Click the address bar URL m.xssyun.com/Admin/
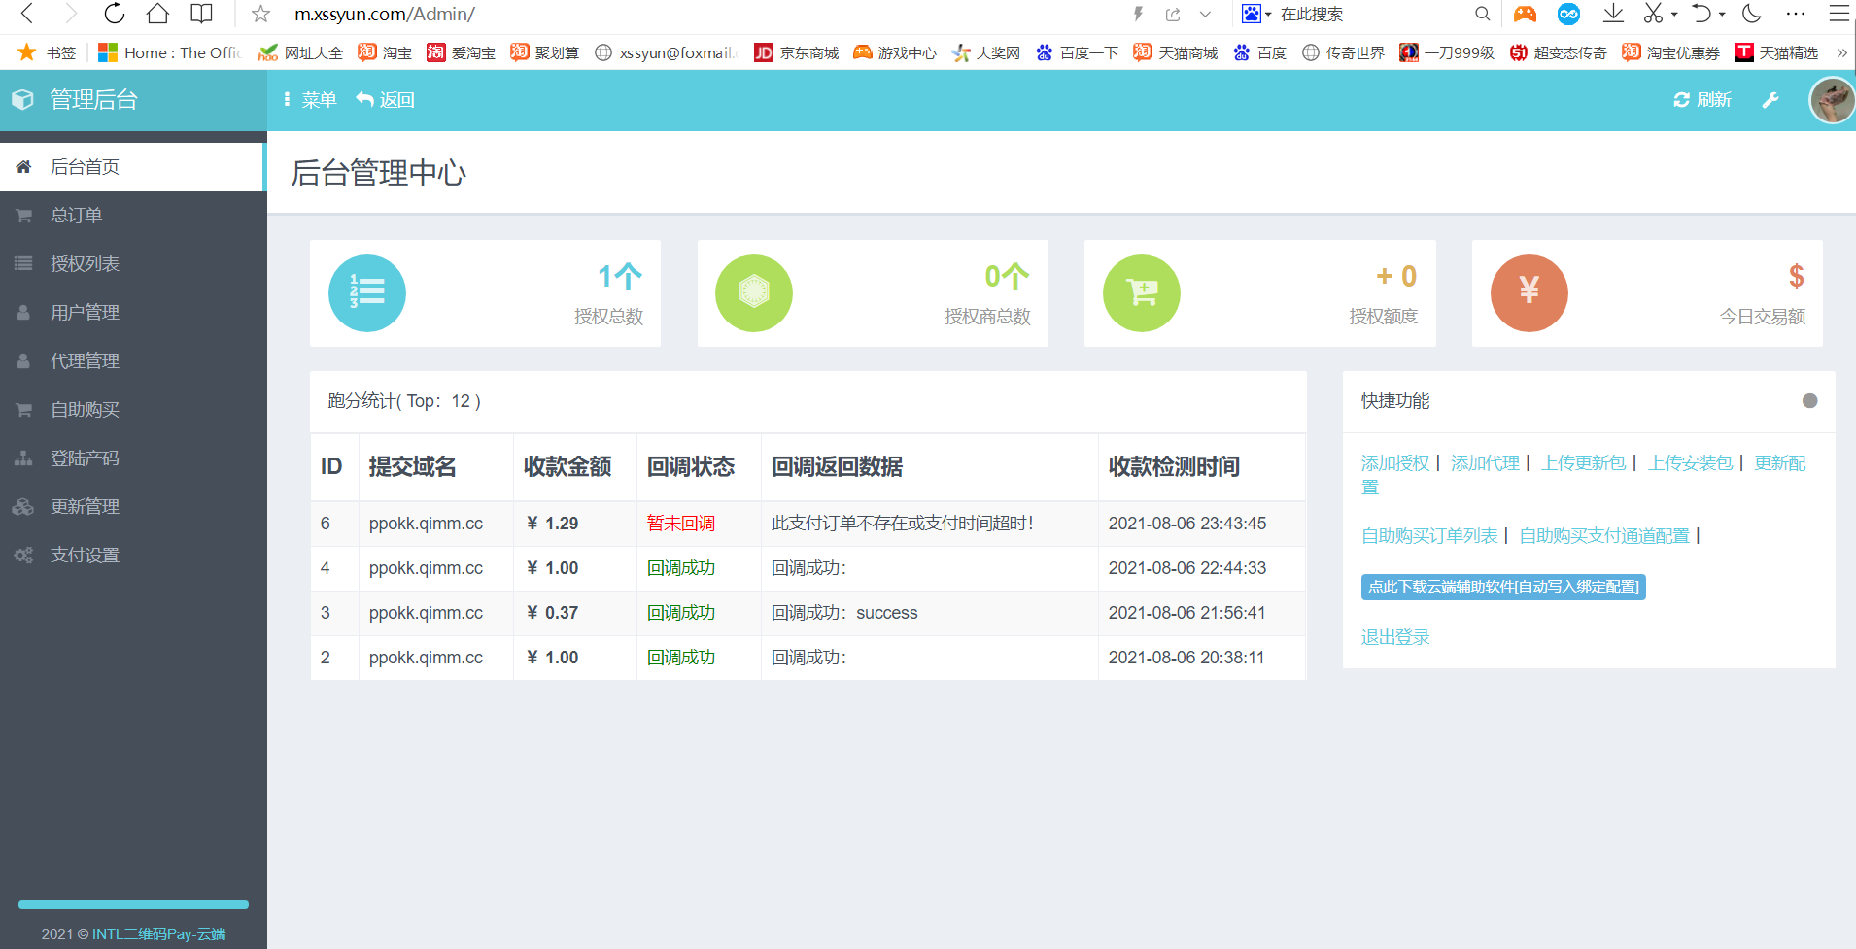 tap(385, 14)
